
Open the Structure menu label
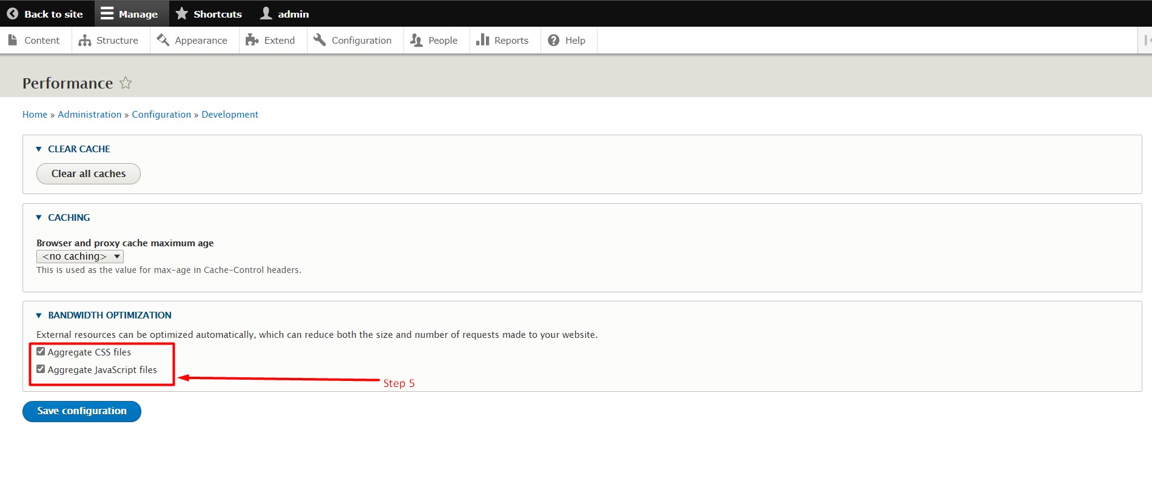tap(117, 40)
